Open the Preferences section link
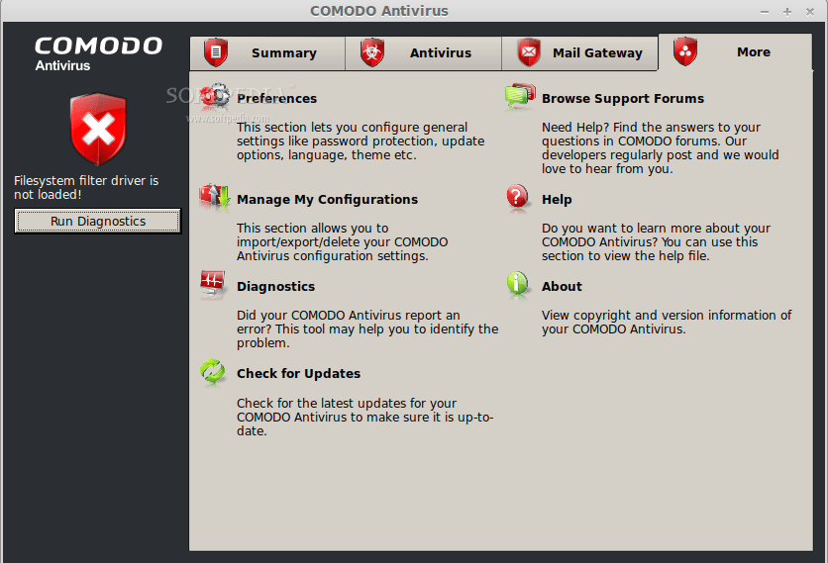The height and width of the screenshot is (563, 828). (276, 98)
